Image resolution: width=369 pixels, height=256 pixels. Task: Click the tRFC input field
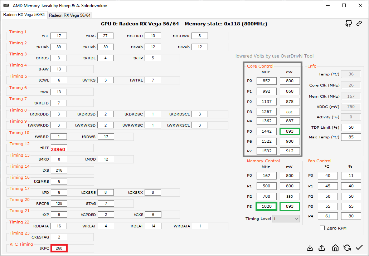(59, 248)
